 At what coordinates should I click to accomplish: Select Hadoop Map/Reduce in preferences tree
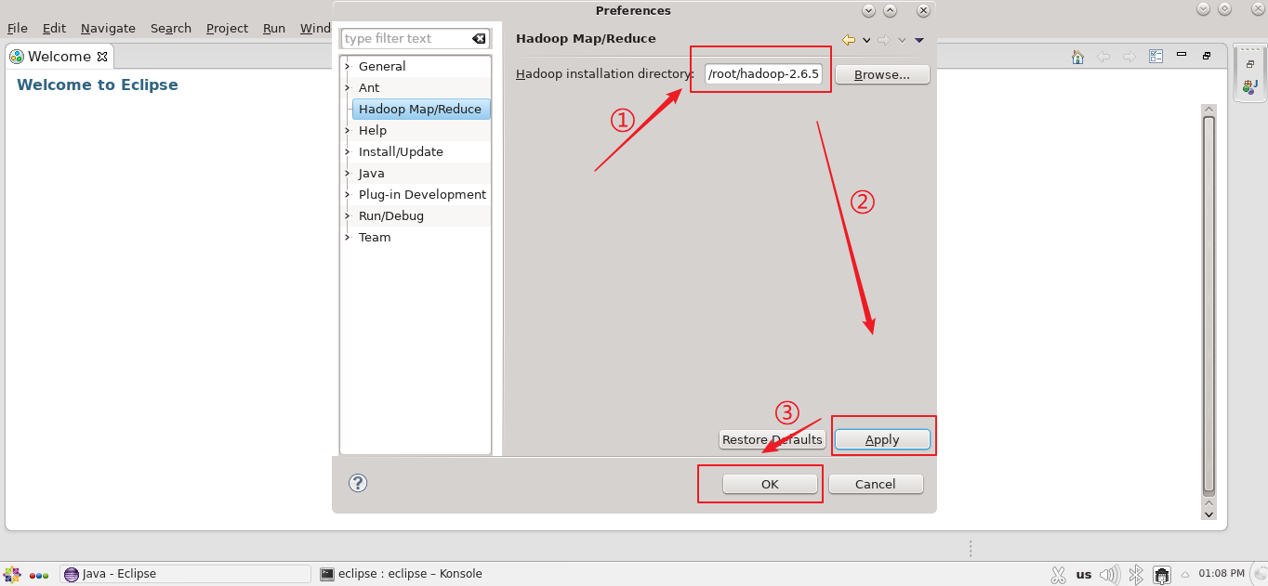pos(420,109)
